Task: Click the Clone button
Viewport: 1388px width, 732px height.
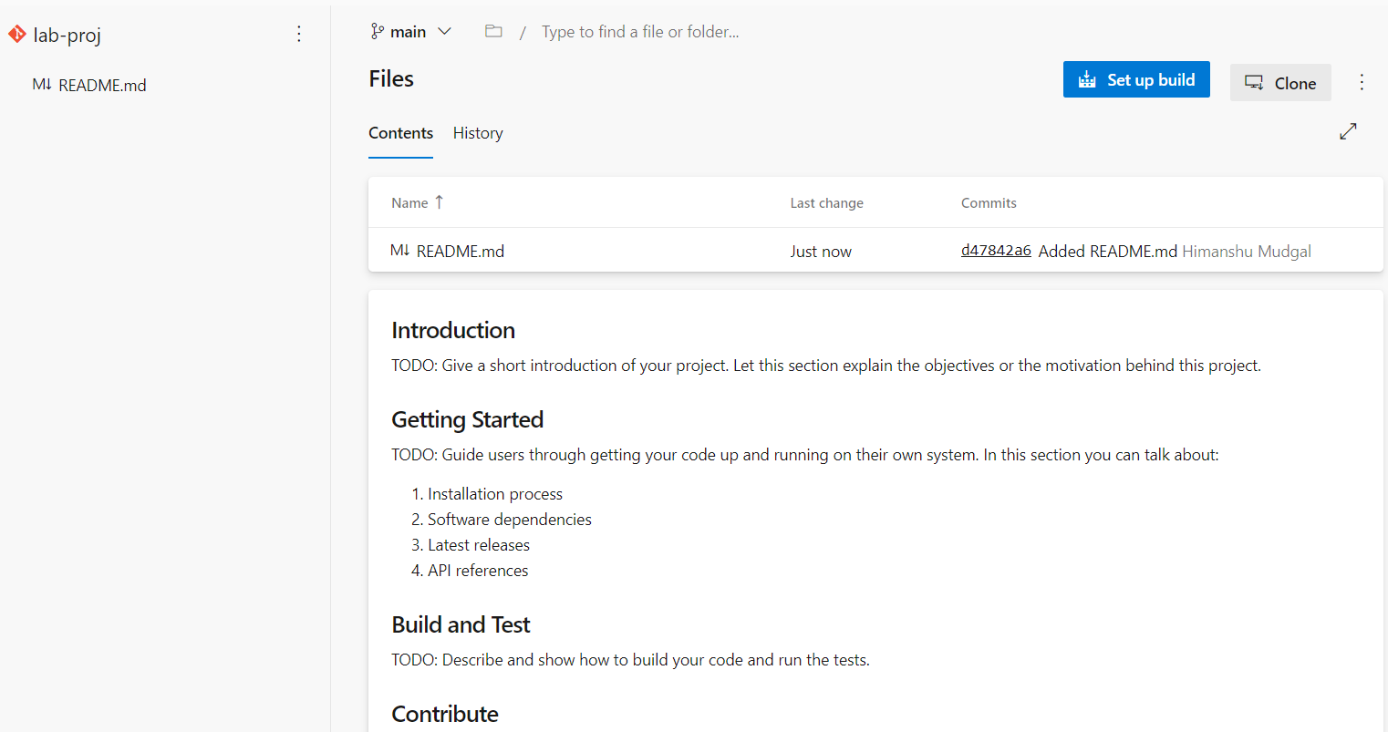Action: (x=1280, y=83)
